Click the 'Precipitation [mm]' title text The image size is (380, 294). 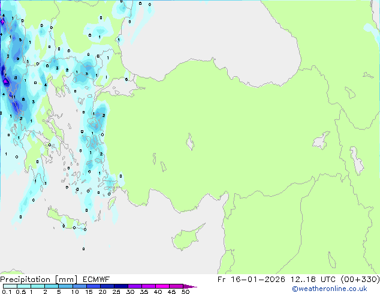(x=39, y=280)
